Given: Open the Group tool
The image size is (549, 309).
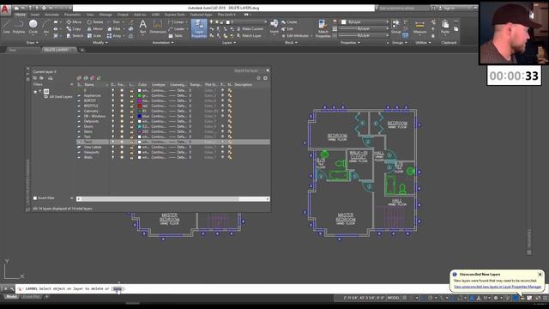Looking at the screenshot, I should [x=396, y=27].
